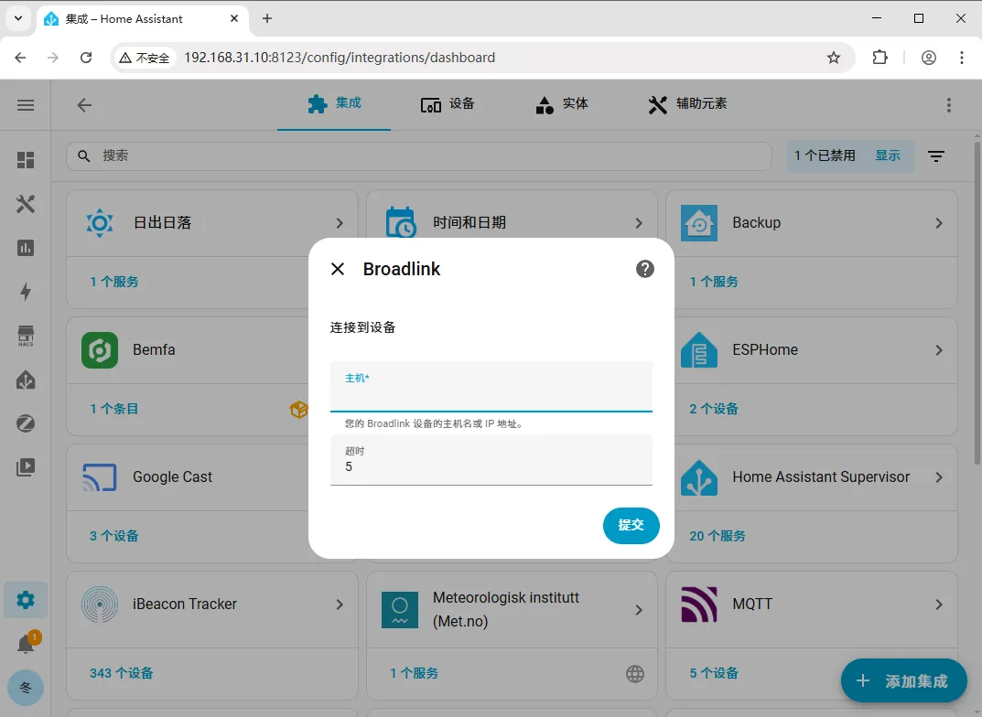Close the Broadlink dialog with the X icon
Image resolution: width=982 pixels, height=717 pixels.
click(x=338, y=269)
